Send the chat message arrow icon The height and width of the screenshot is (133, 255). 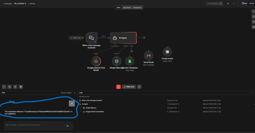68,126
